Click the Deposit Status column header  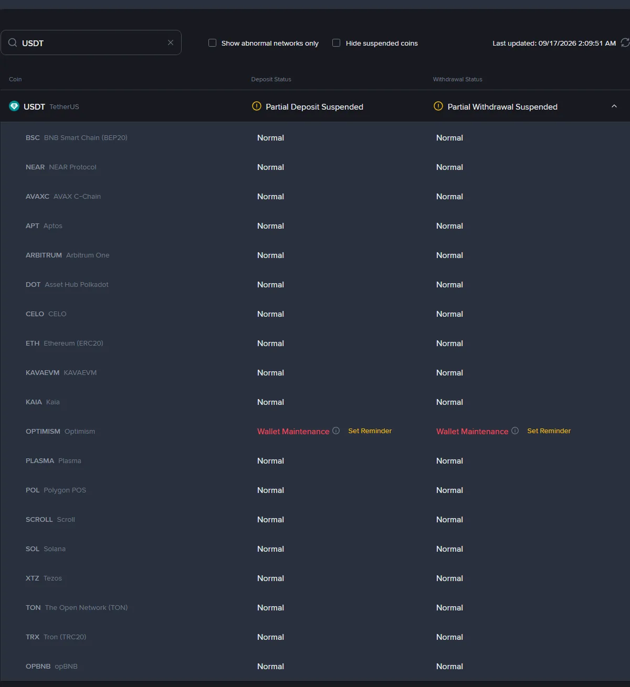[x=271, y=79]
